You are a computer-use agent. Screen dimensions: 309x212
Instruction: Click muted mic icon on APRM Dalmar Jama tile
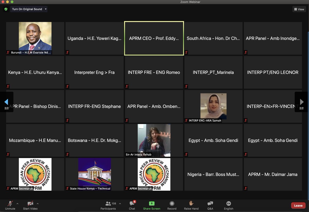tap(246, 188)
